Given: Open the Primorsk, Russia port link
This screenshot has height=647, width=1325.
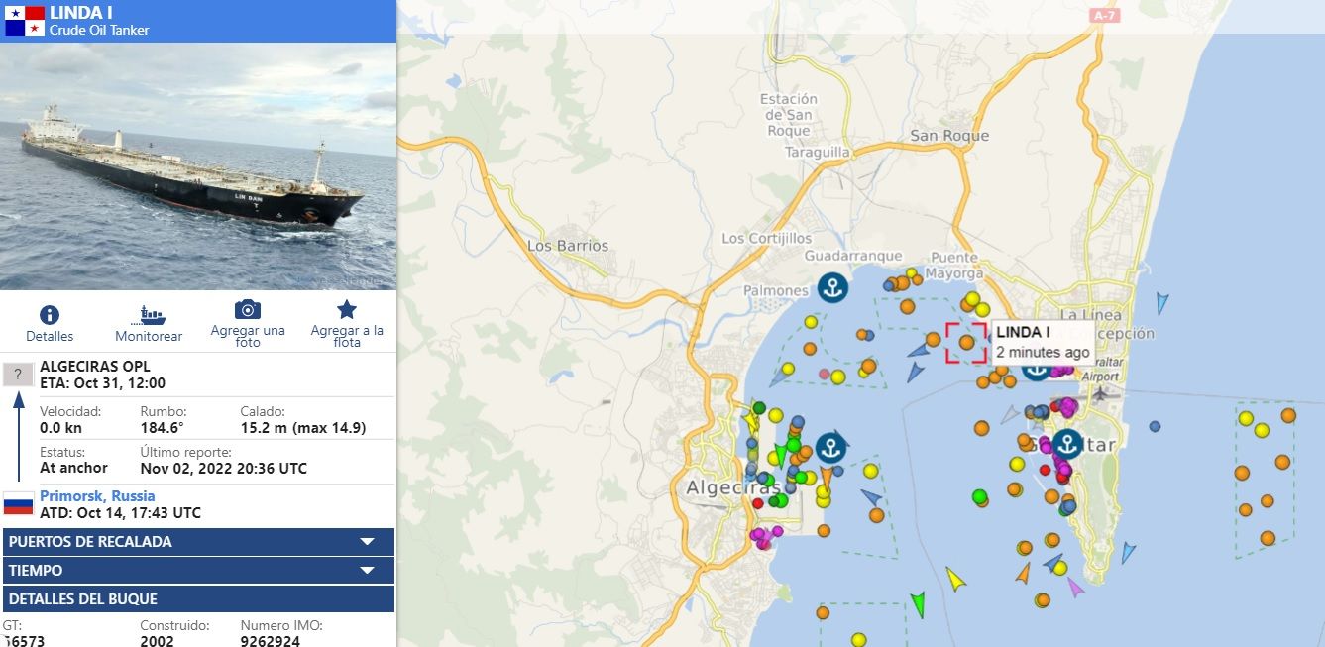Looking at the screenshot, I should click(97, 496).
